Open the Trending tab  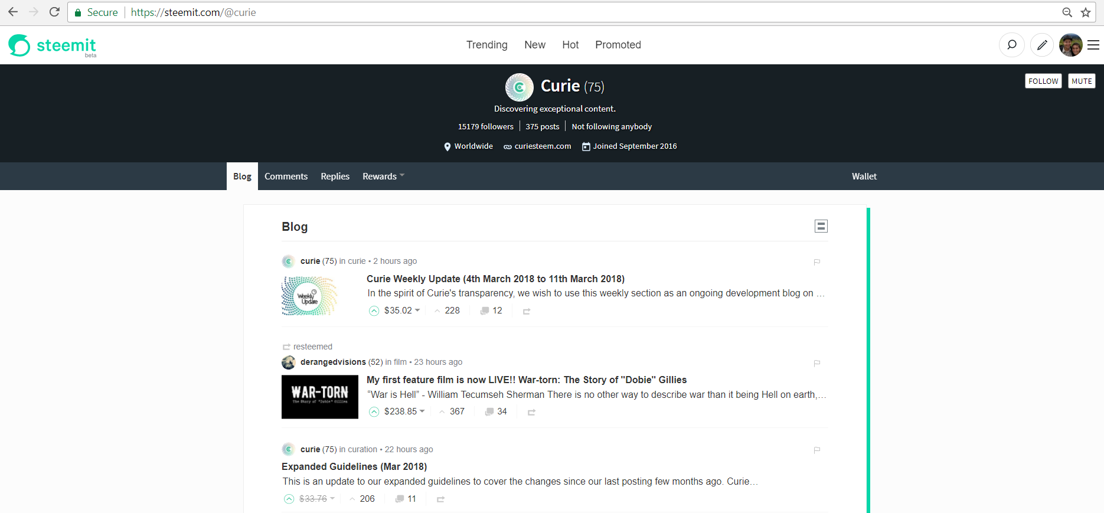[x=486, y=45]
